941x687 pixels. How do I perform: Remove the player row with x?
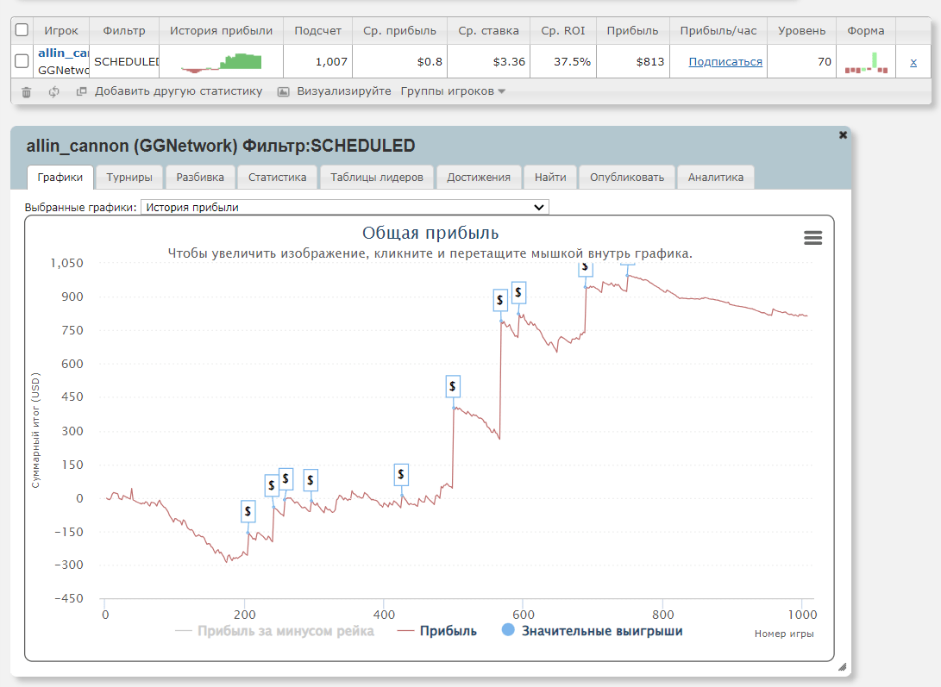(x=913, y=62)
